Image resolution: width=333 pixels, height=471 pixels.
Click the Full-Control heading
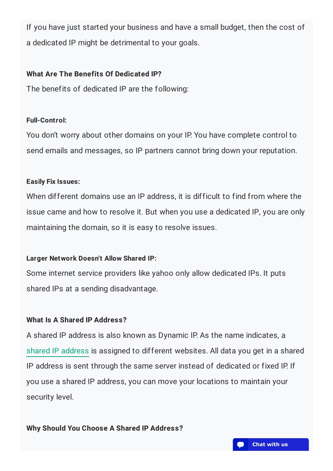[47, 120]
